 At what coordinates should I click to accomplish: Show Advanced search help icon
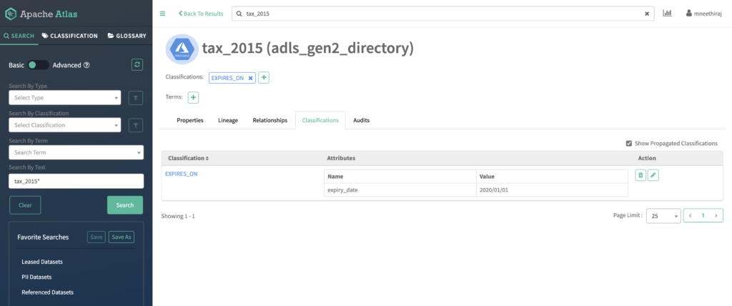[x=86, y=65]
